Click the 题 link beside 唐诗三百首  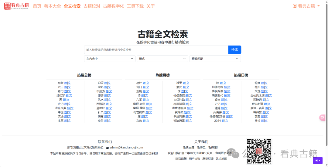point(267,108)
